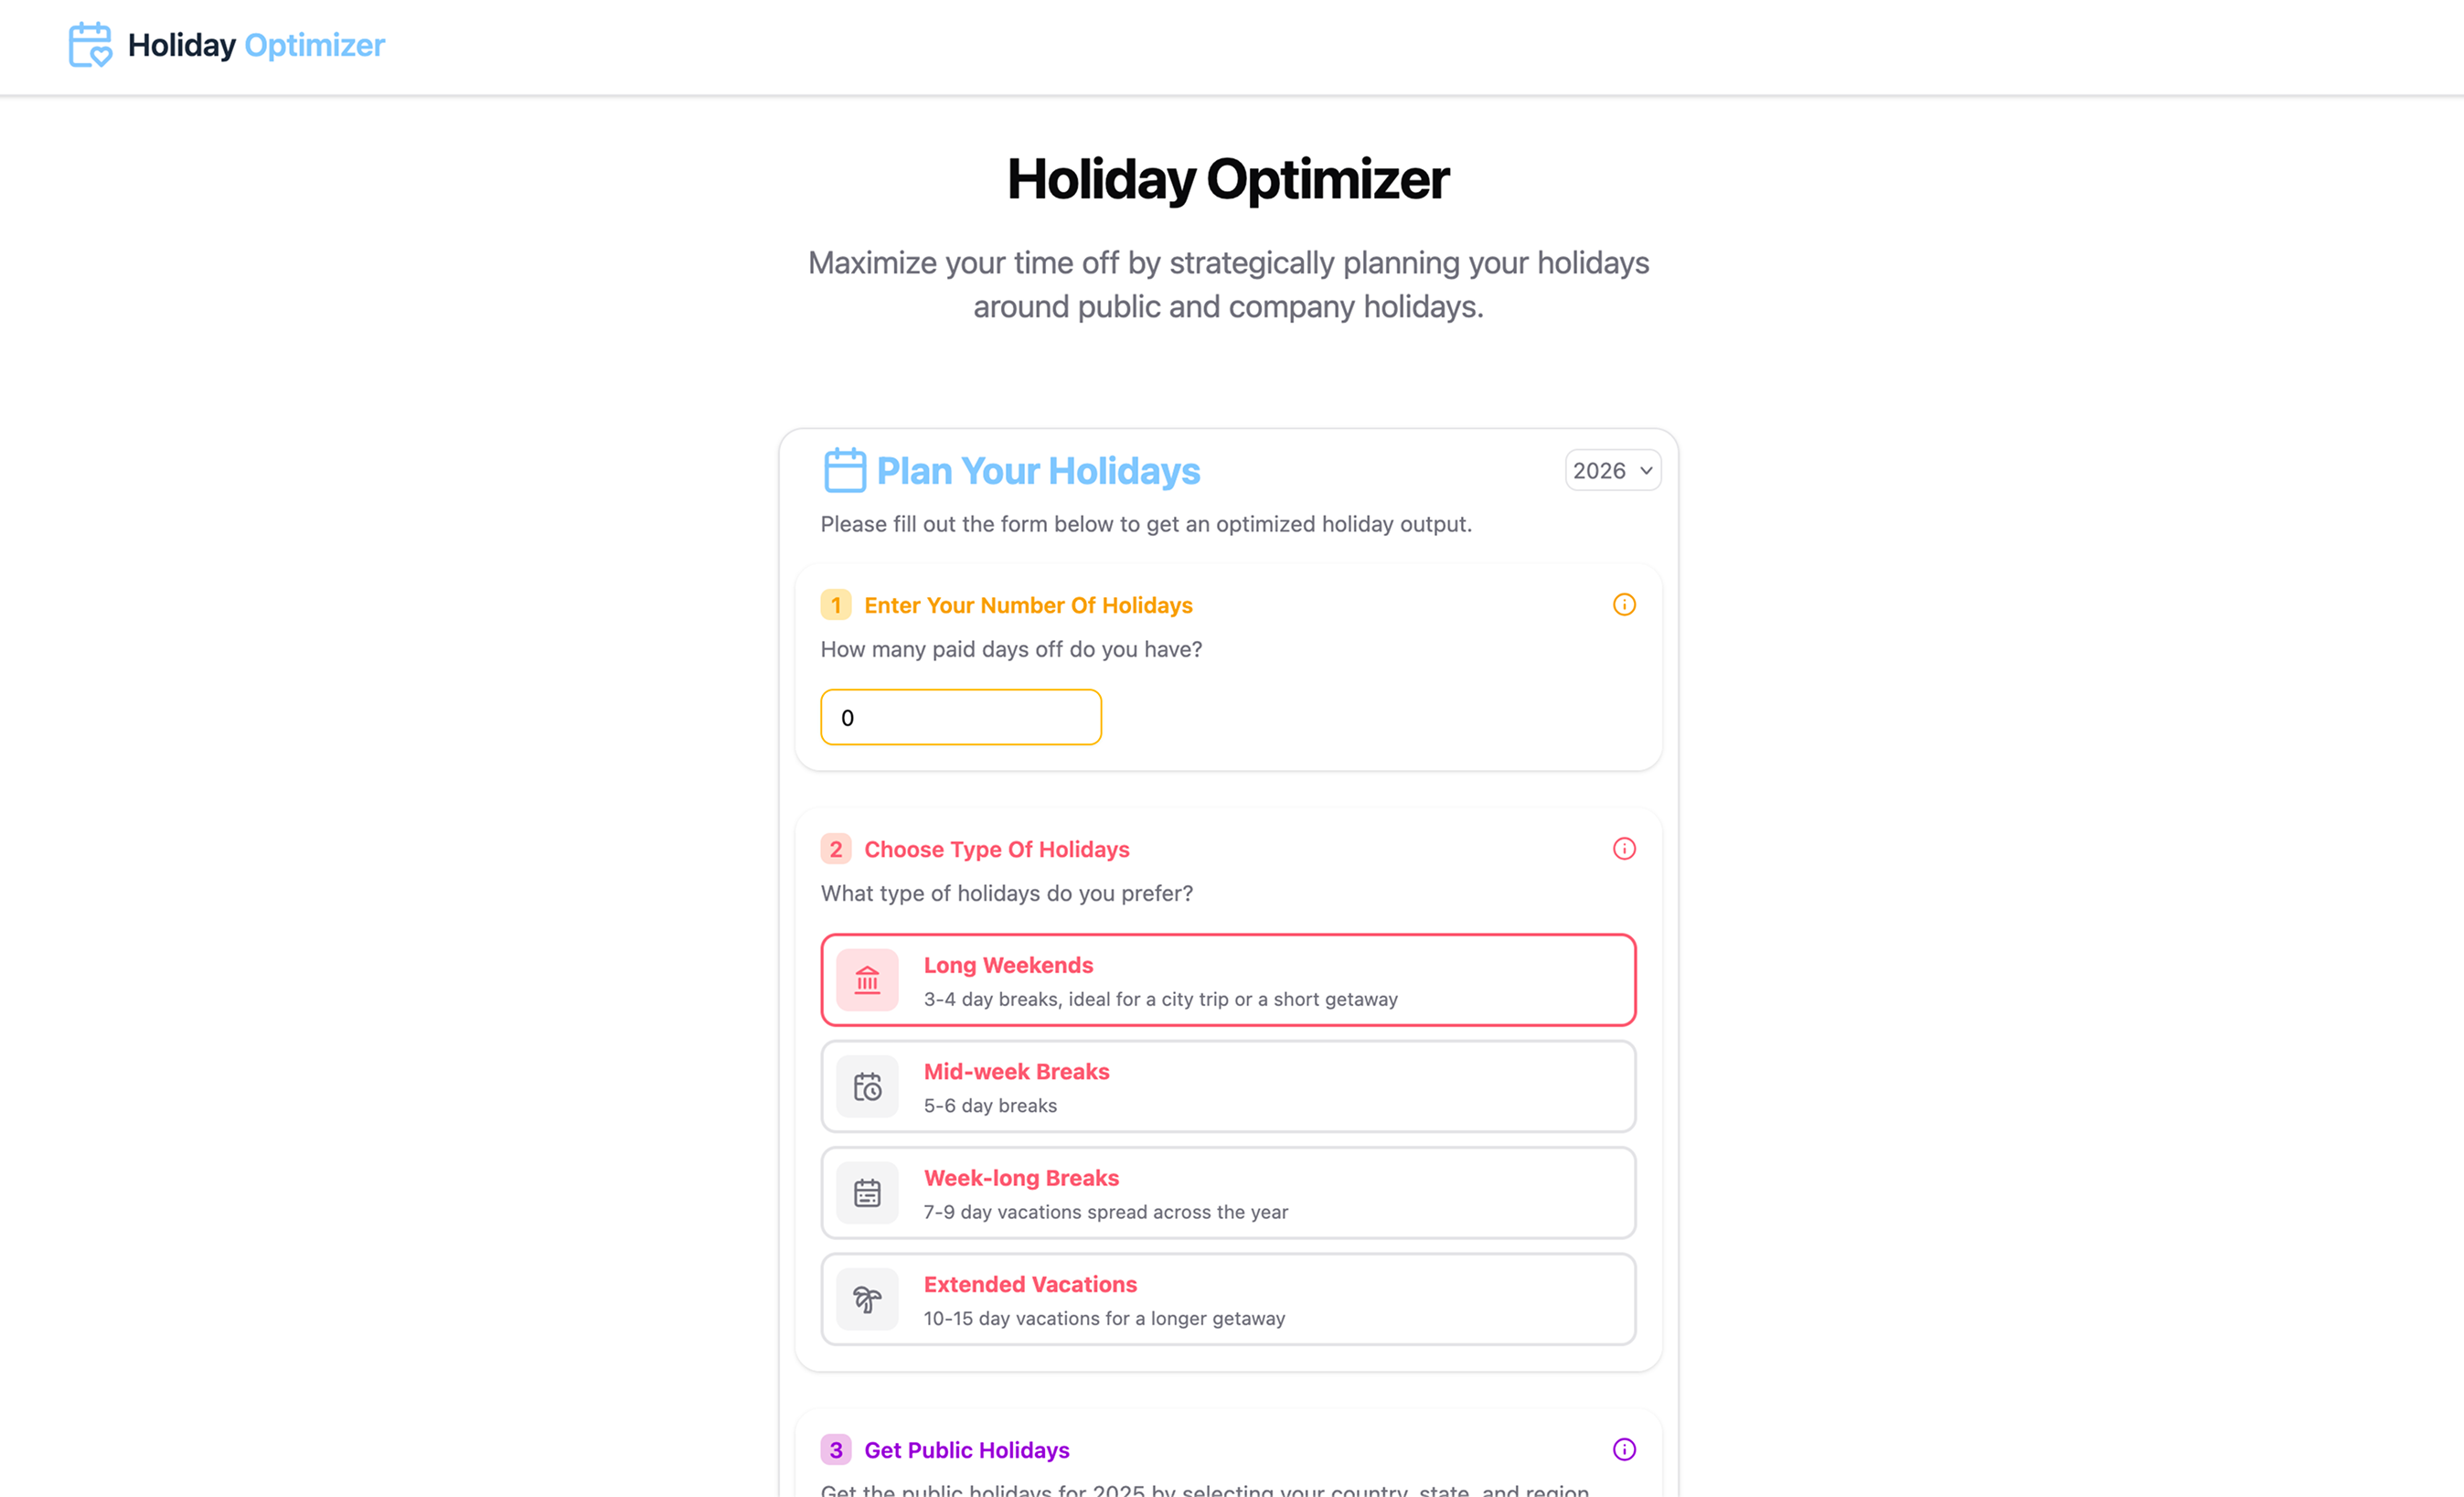This screenshot has width=2464, height=1497.
Task: Click the chevron next to 2026
Action: point(1644,470)
